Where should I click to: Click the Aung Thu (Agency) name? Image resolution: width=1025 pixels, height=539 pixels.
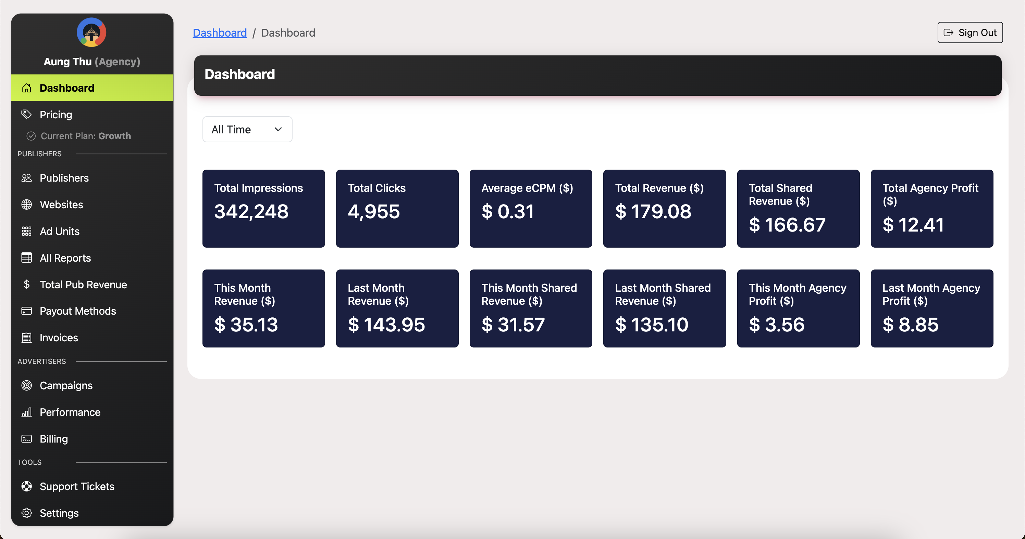pyautogui.click(x=92, y=62)
